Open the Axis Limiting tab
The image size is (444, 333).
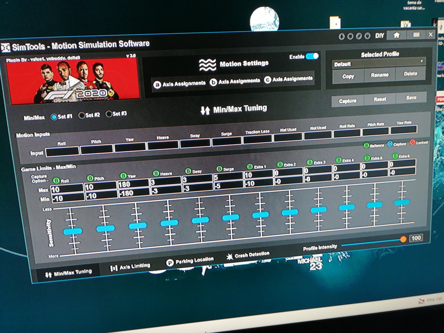click(x=130, y=267)
